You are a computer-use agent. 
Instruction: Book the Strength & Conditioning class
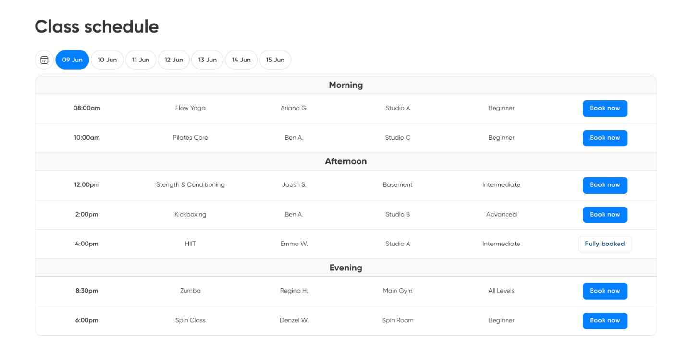click(x=605, y=185)
